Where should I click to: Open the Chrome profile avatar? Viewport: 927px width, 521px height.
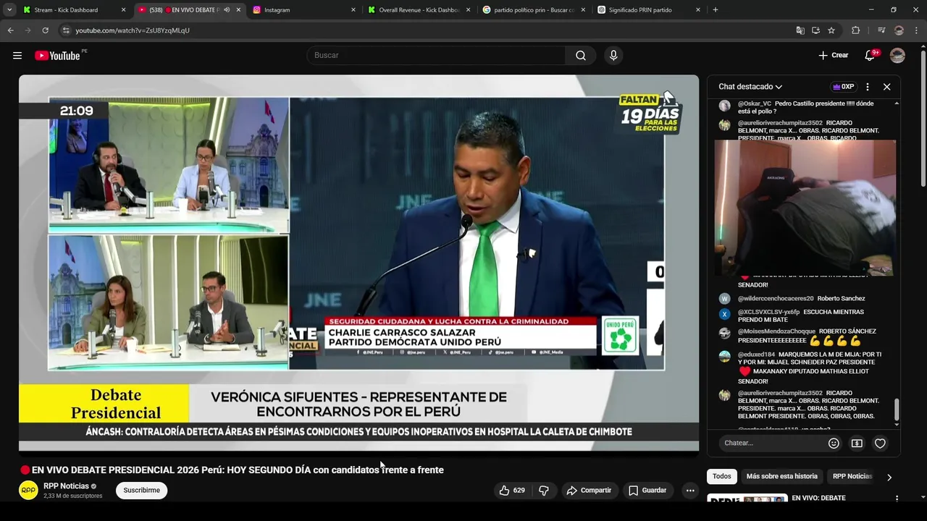(899, 30)
